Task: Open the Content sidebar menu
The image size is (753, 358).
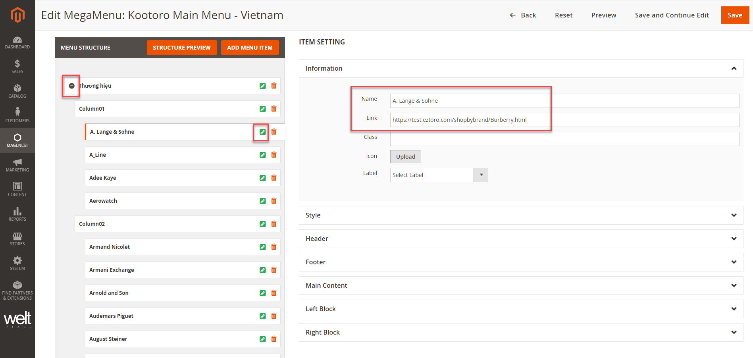Action: 17,190
